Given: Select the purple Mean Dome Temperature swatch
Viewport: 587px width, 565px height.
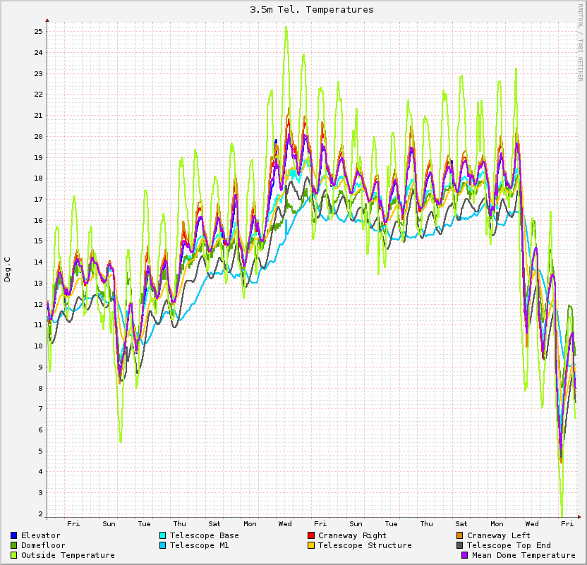Looking at the screenshot, I should (465, 555).
